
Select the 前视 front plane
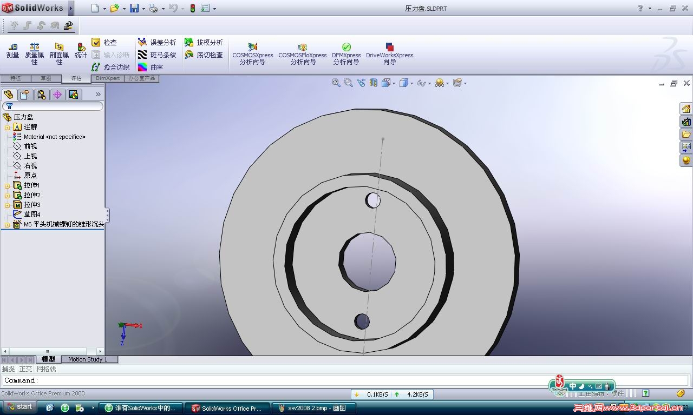[25, 146]
